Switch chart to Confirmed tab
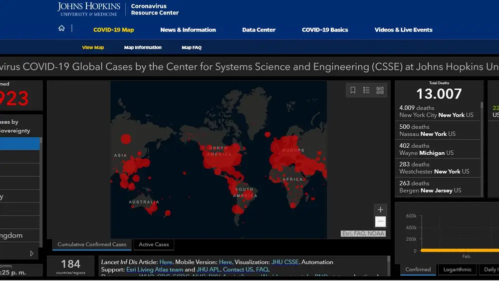Viewport: 499px width, 283px height. pos(418,270)
